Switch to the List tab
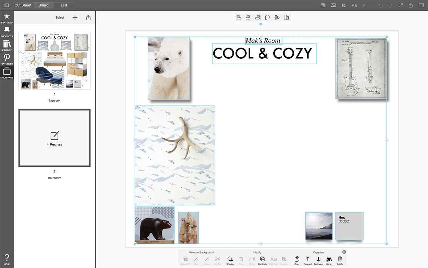 coord(64,5)
